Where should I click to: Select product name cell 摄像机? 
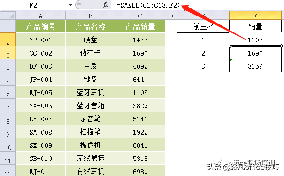91,145
